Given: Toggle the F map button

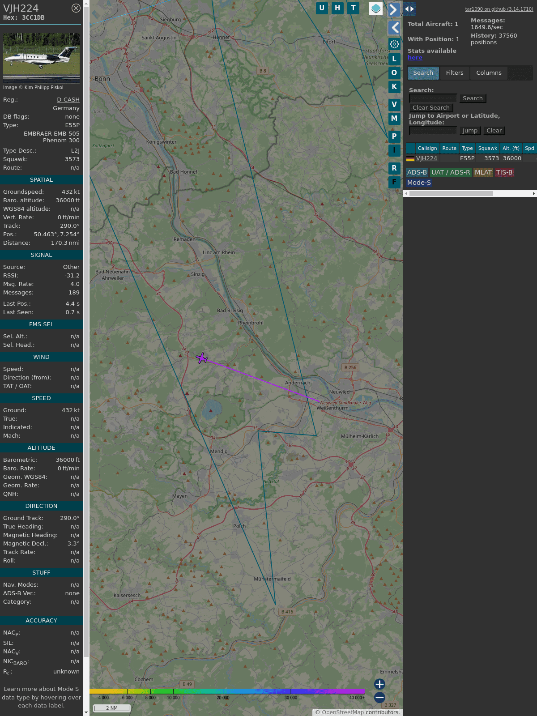Looking at the screenshot, I should coord(394,182).
